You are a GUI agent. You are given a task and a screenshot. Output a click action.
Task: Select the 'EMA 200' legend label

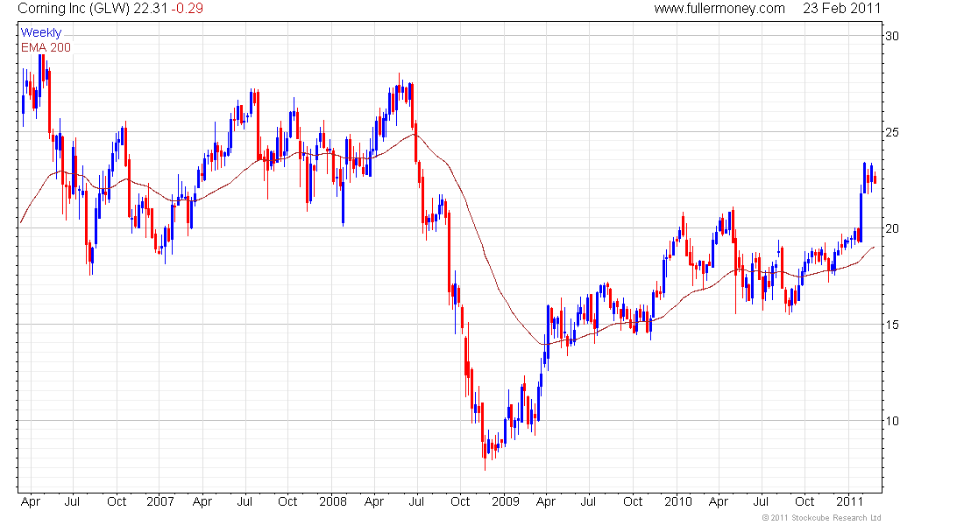coord(46,47)
